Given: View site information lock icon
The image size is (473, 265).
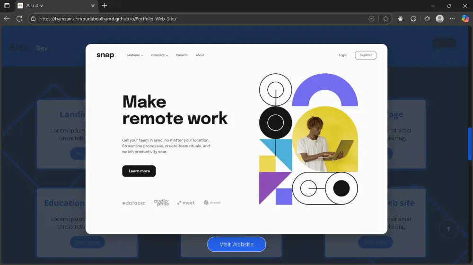Looking at the screenshot, I should pyautogui.click(x=33, y=19).
